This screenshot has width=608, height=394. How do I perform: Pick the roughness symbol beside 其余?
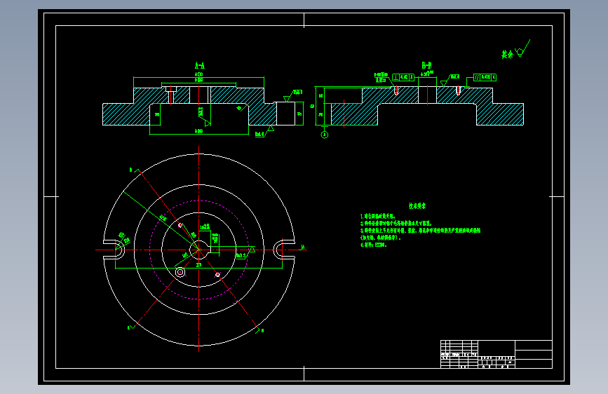(x=522, y=48)
